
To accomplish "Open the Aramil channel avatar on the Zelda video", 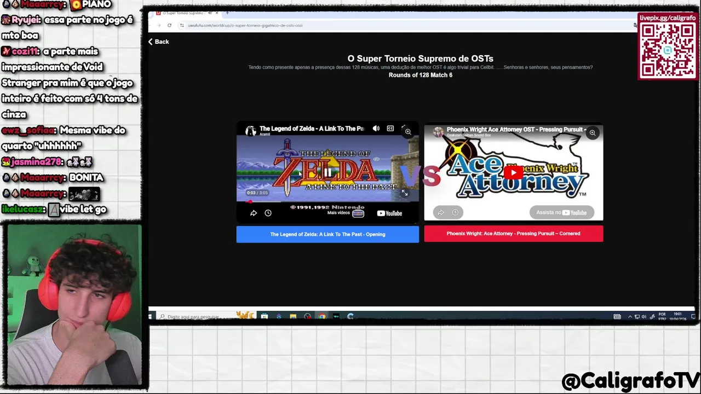I will [x=251, y=131].
